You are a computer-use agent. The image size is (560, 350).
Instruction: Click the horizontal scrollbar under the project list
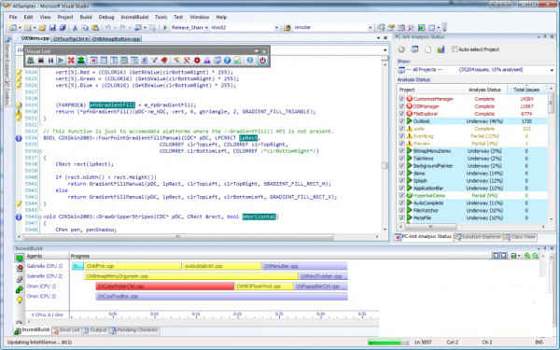coord(430,227)
